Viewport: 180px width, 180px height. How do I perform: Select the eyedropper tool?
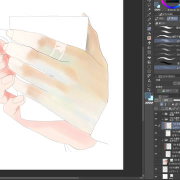pos(149,14)
